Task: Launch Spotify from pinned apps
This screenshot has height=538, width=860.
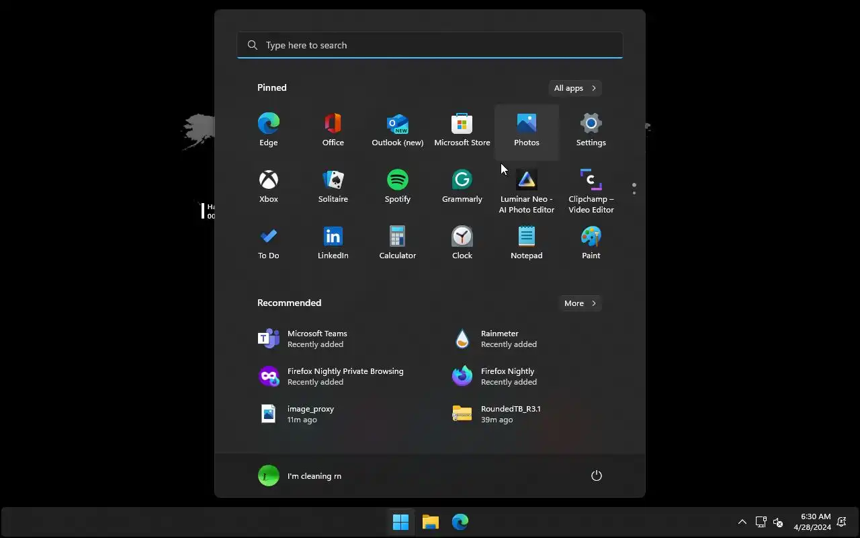Action: (x=398, y=188)
